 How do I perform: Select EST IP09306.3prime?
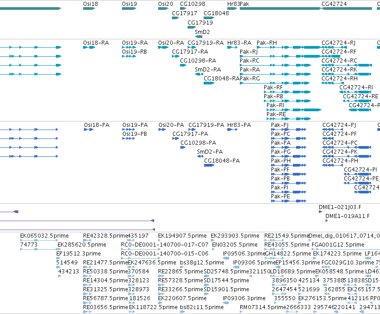coord(225,303)
